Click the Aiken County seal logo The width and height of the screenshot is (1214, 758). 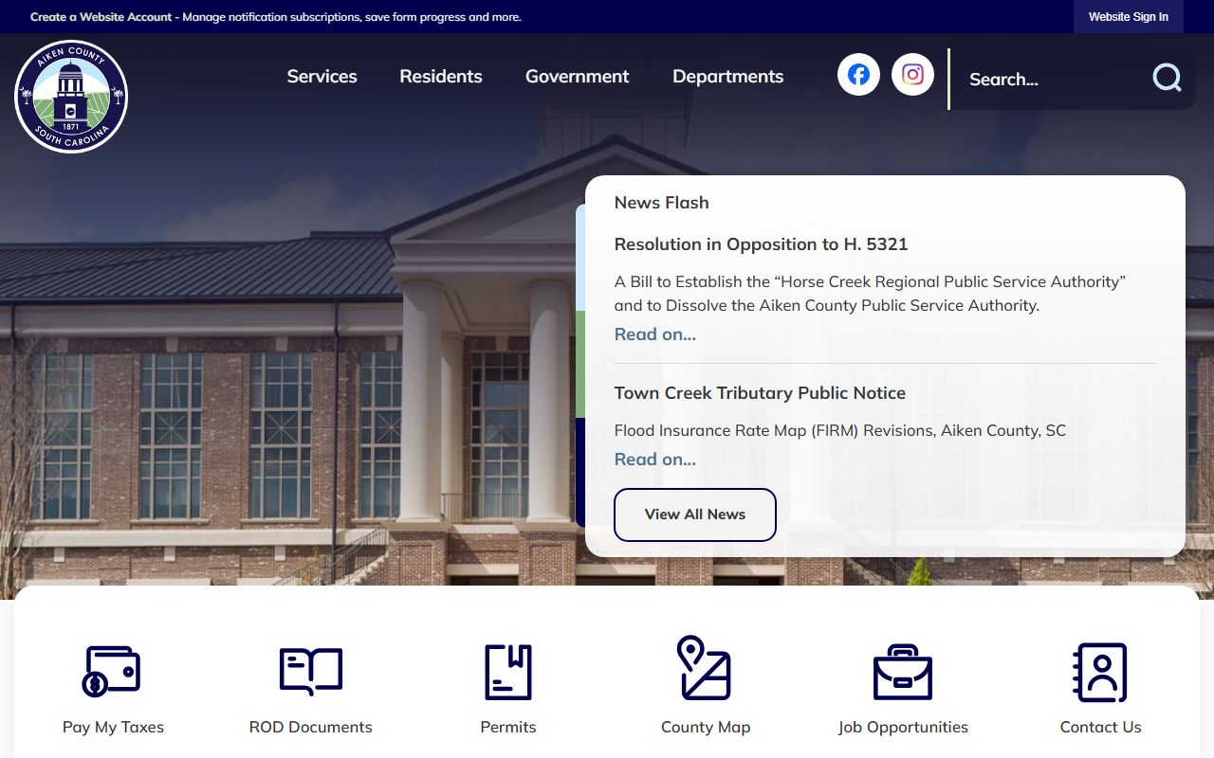[x=71, y=97]
